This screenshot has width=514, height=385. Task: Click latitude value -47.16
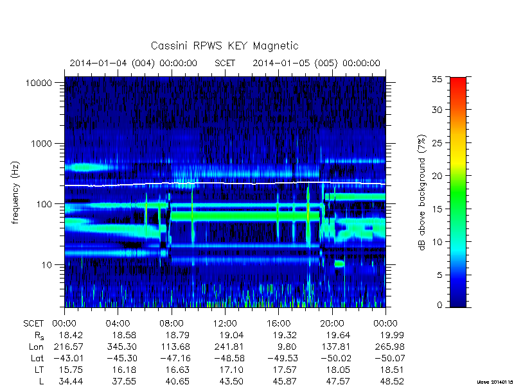(x=175, y=358)
